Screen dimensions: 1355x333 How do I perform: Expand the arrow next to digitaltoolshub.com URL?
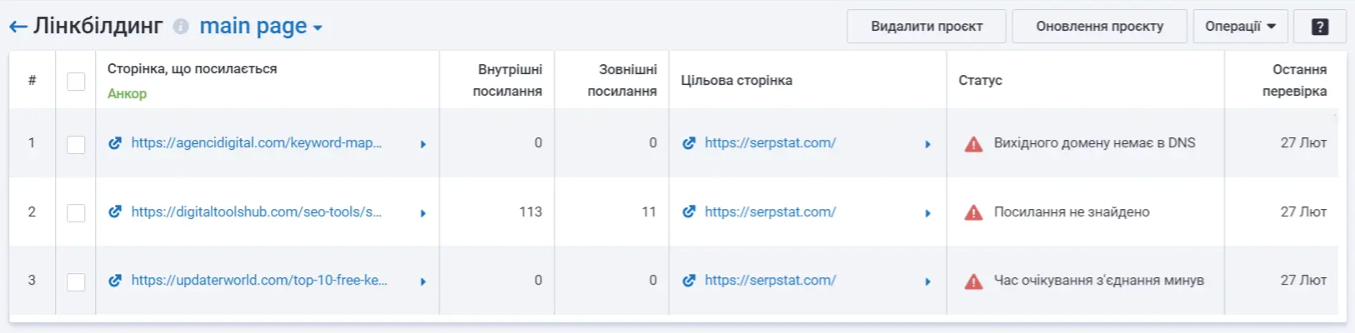pyautogui.click(x=424, y=213)
